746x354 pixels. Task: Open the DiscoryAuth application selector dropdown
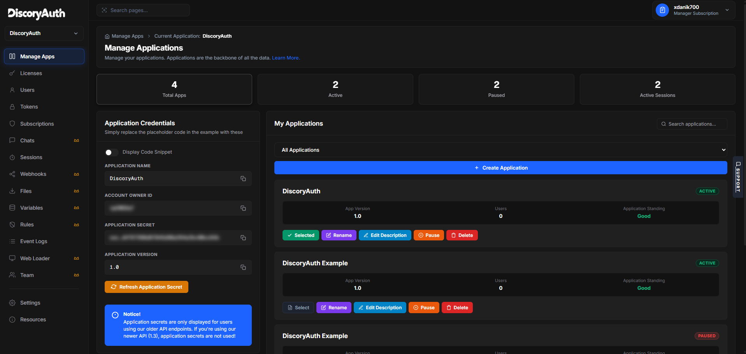44,33
